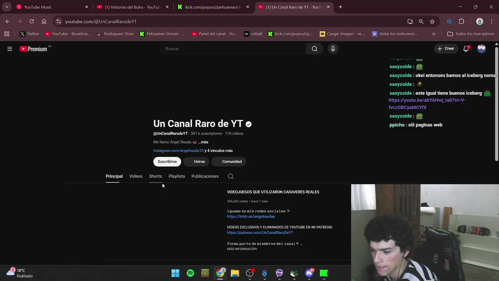The width and height of the screenshot is (499, 281).
Task: Click the YouTube search magnifier button
Action: (x=315, y=49)
